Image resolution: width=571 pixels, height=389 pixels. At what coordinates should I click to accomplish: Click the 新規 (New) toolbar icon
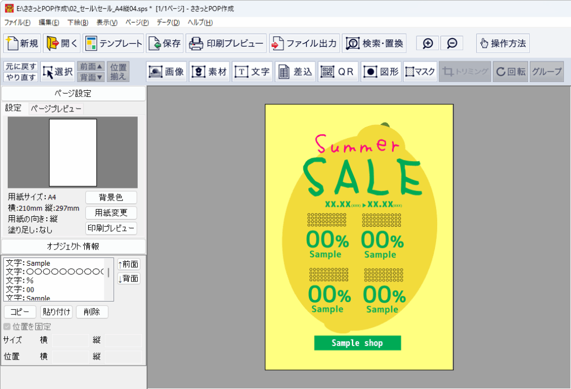[22, 43]
